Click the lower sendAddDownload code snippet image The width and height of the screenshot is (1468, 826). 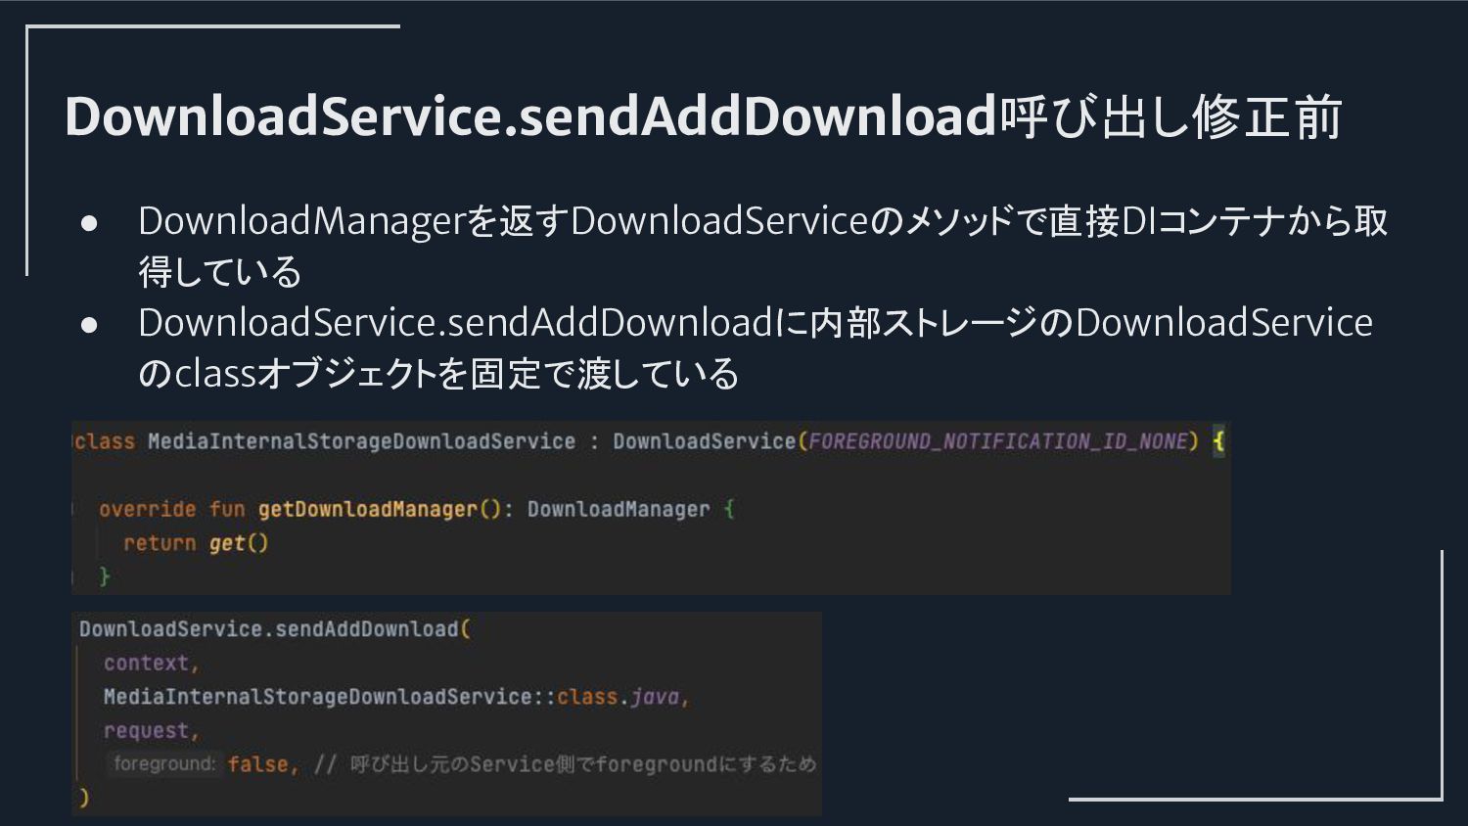coord(446,713)
